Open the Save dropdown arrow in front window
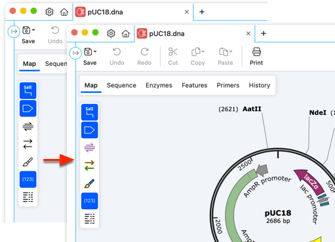The height and width of the screenshot is (242, 335). (x=95, y=52)
